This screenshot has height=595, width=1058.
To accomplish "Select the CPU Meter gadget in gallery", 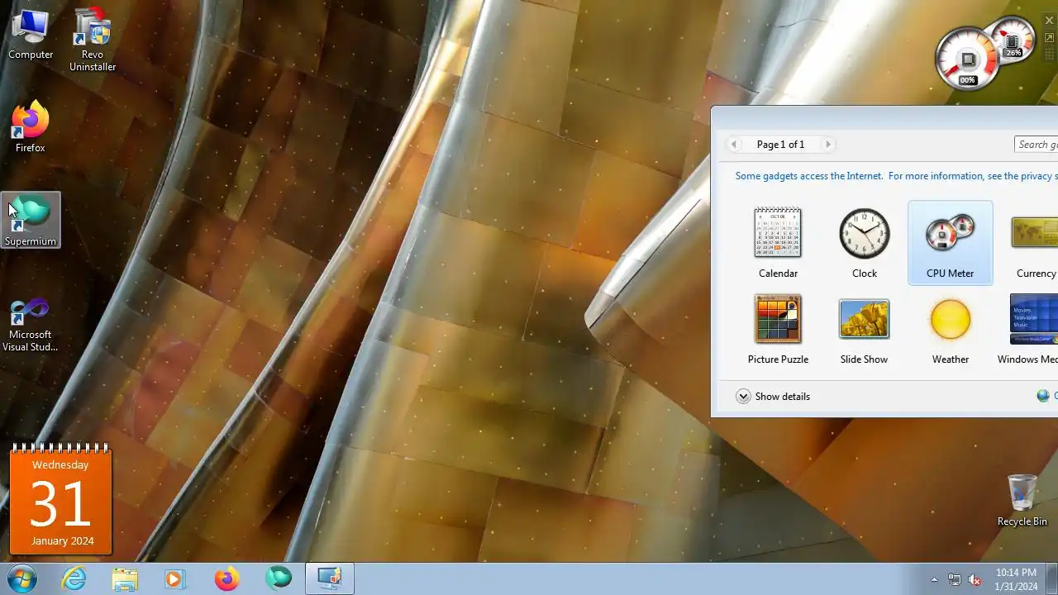I will tap(951, 242).
